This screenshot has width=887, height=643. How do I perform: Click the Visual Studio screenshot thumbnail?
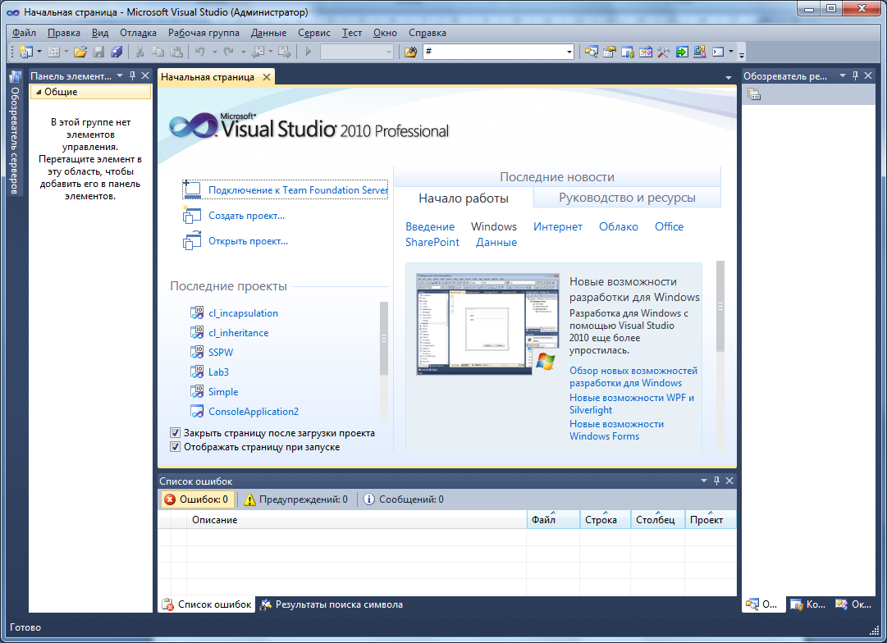(x=487, y=324)
